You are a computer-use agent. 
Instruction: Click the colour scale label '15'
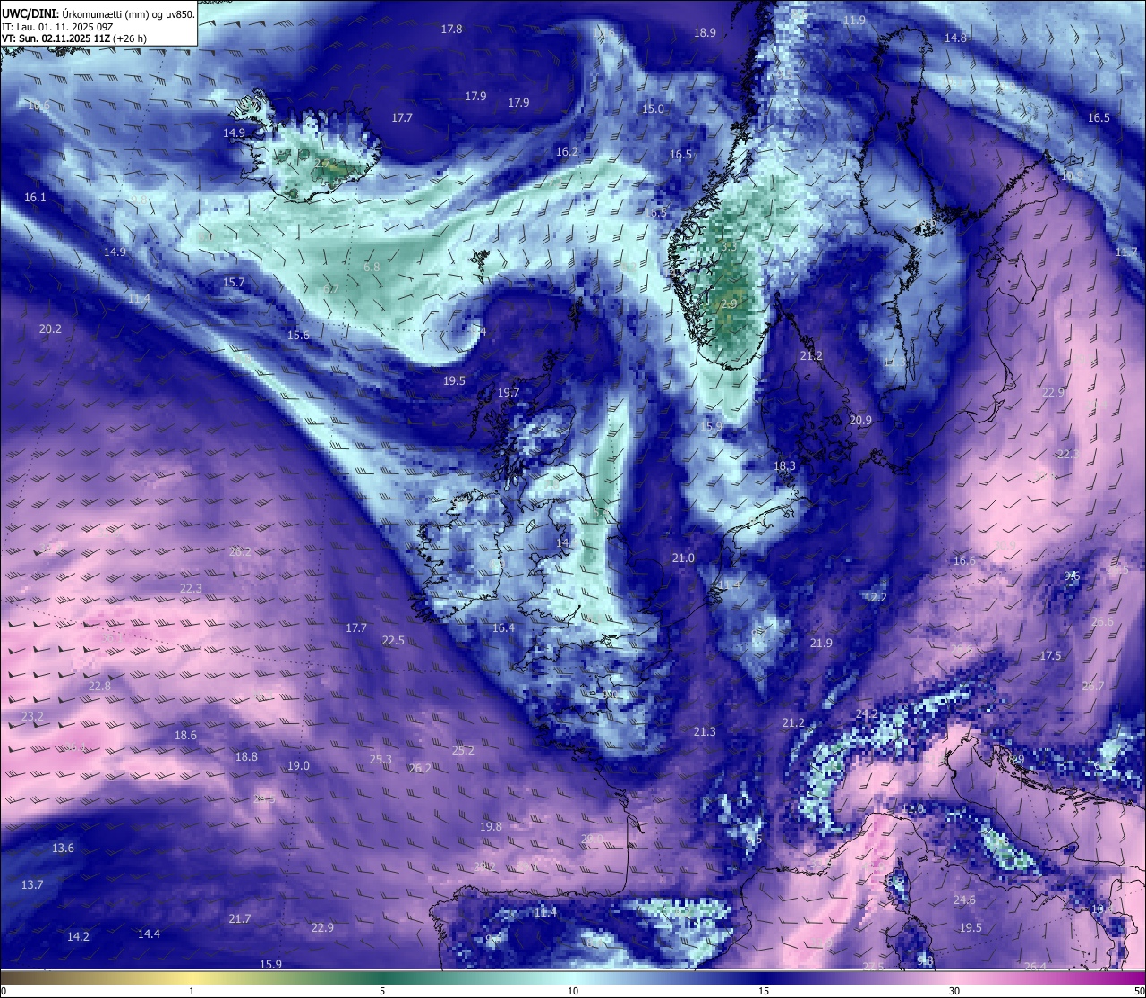tap(764, 991)
